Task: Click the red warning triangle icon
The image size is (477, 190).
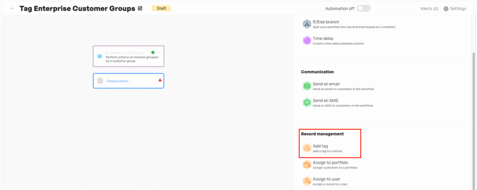Action: 160,80
